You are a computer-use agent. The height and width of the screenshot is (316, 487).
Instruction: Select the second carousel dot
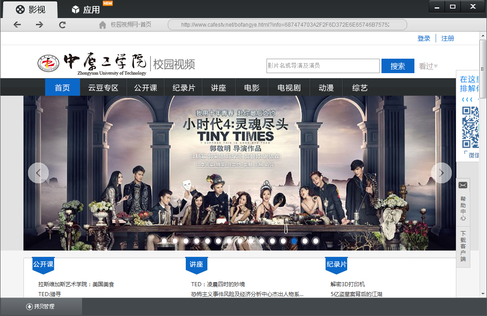175,241
